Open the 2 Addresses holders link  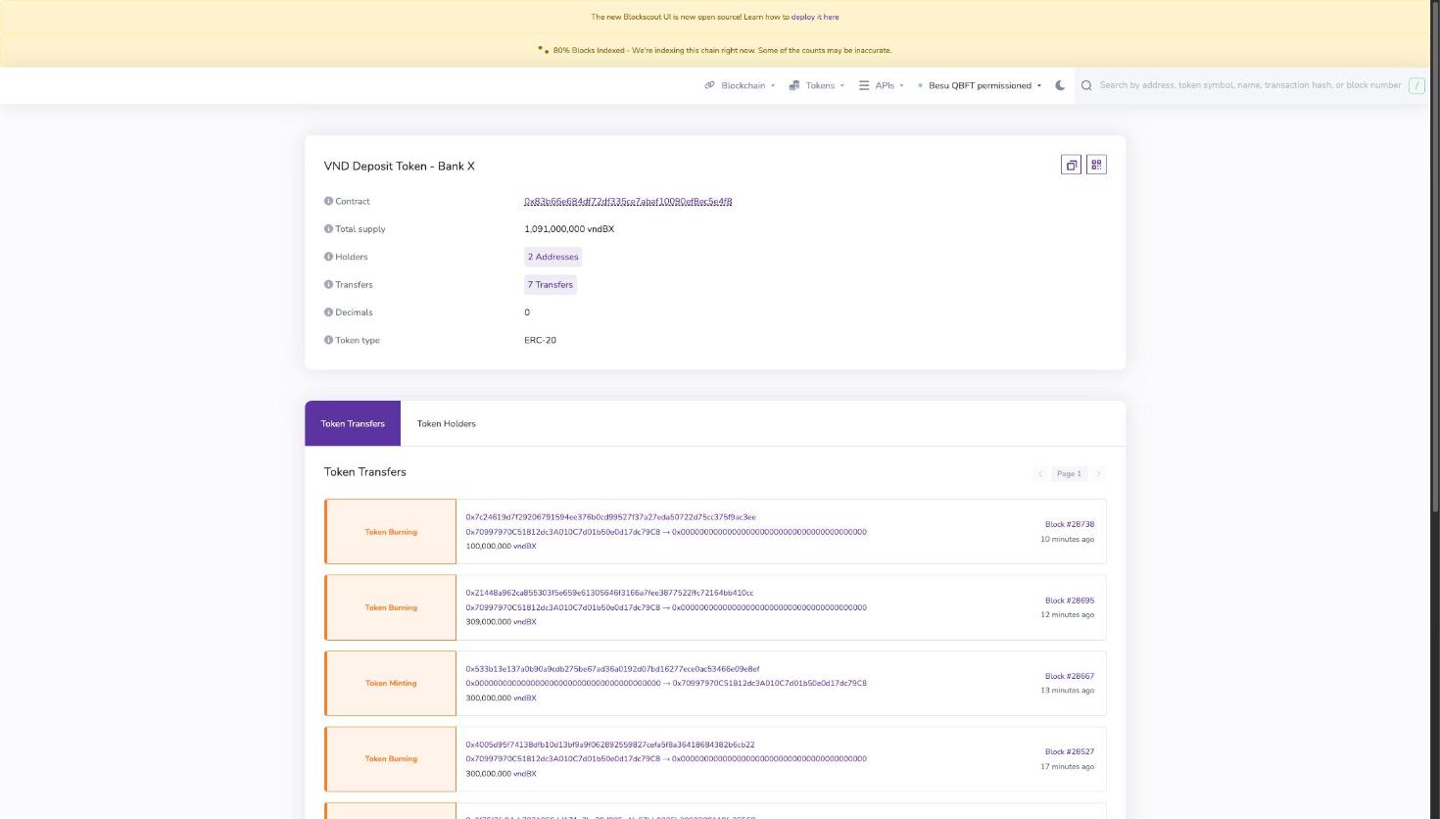[x=553, y=257]
